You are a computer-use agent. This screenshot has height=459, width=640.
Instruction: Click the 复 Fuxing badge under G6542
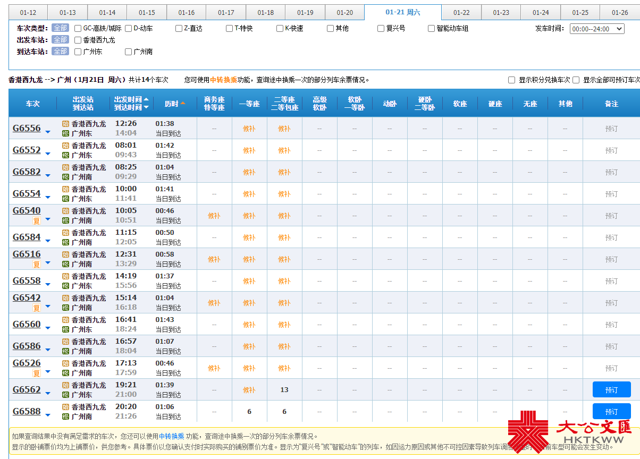(37, 308)
